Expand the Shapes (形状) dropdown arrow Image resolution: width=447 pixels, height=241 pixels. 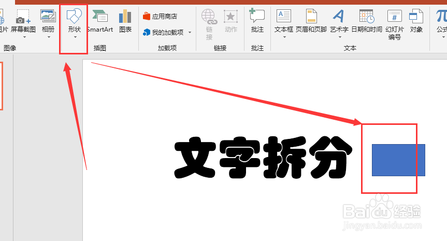coord(75,37)
